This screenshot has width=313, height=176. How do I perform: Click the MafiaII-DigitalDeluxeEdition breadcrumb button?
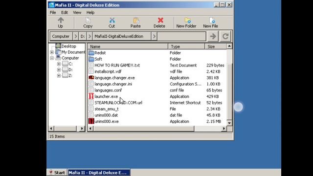(x=122, y=36)
